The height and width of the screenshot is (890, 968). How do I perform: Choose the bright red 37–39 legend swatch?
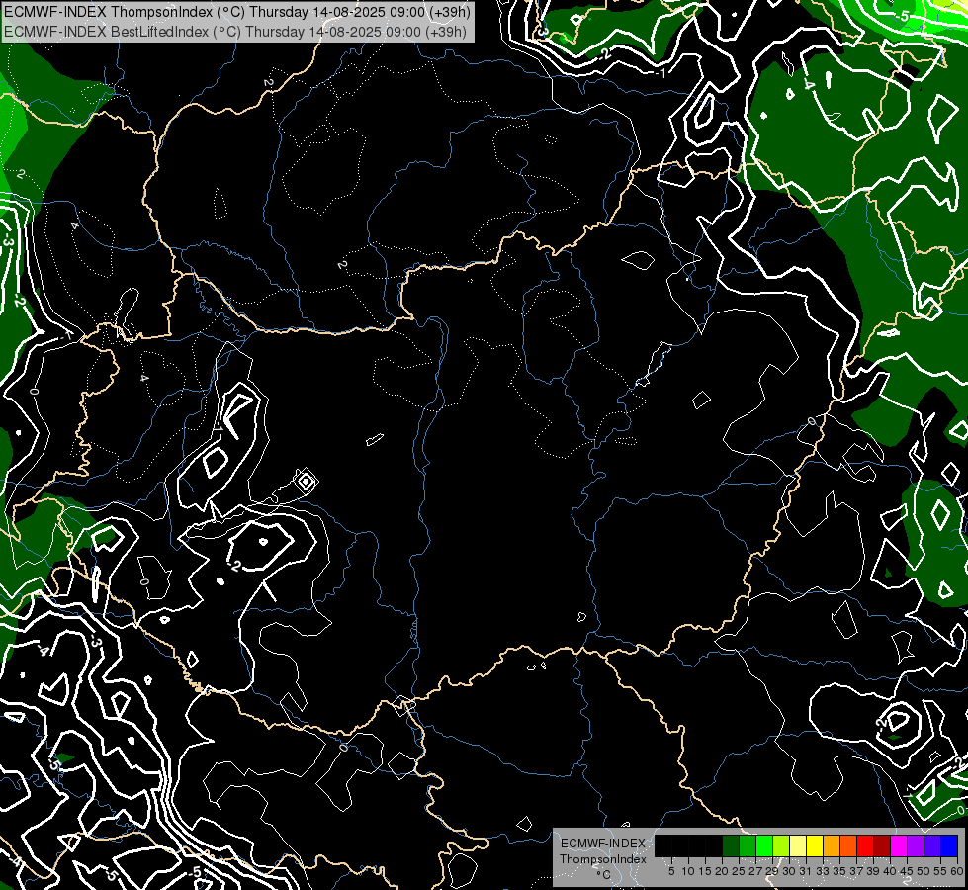point(865,845)
